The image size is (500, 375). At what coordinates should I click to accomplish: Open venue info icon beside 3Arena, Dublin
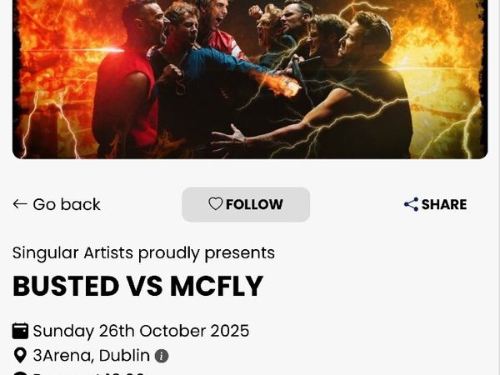pyautogui.click(x=162, y=356)
